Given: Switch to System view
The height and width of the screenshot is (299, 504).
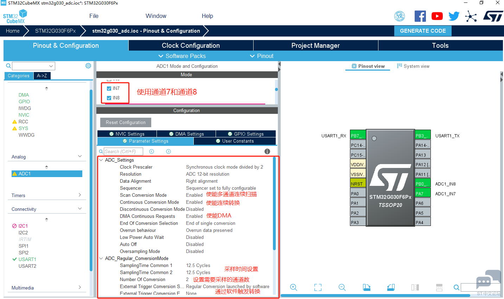Looking at the screenshot, I should (x=413, y=66).
